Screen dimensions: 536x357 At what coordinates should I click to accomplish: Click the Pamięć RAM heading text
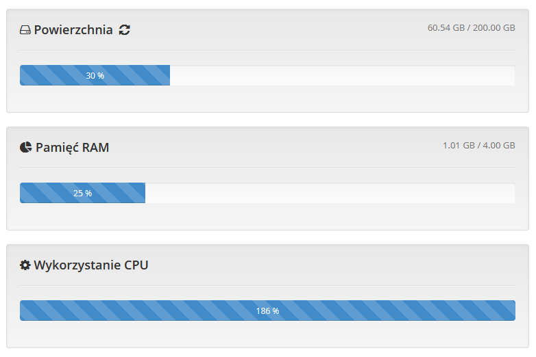tap(72, 148)
